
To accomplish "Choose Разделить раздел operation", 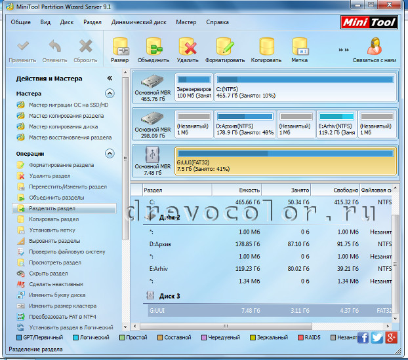I will [64, 208].
